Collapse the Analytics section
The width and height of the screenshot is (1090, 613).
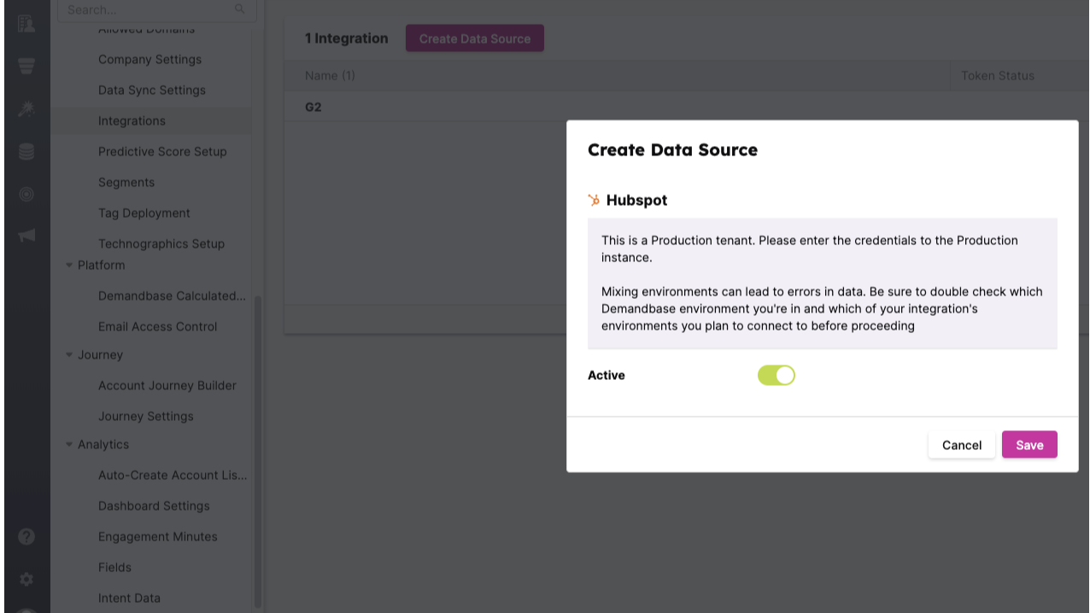pos(69,445)
